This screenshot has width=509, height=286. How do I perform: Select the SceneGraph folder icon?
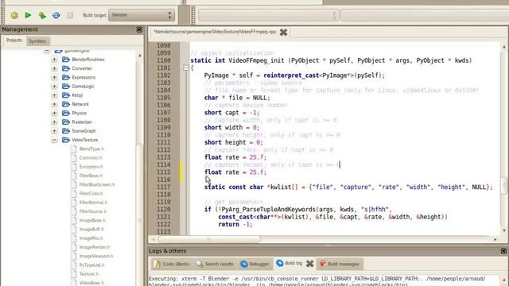[66, 131]
